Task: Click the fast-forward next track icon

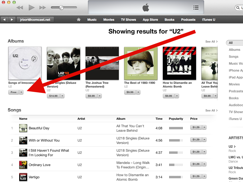Action: [43, 7]
